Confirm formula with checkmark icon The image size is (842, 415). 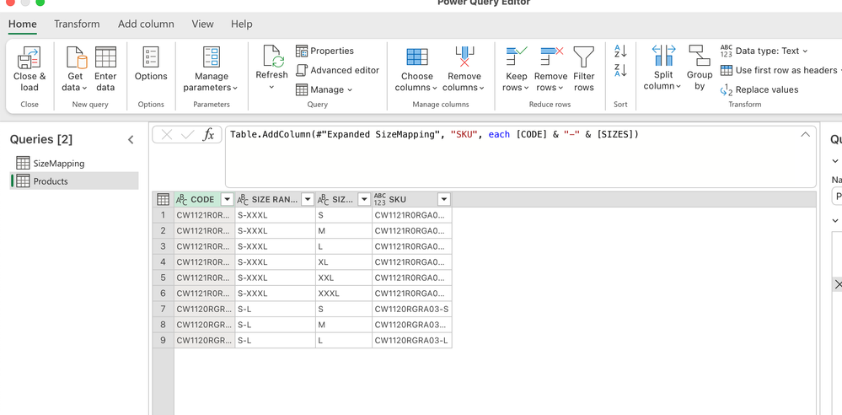coord(187,135)
